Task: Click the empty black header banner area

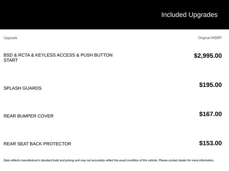Action: (72, 15)
